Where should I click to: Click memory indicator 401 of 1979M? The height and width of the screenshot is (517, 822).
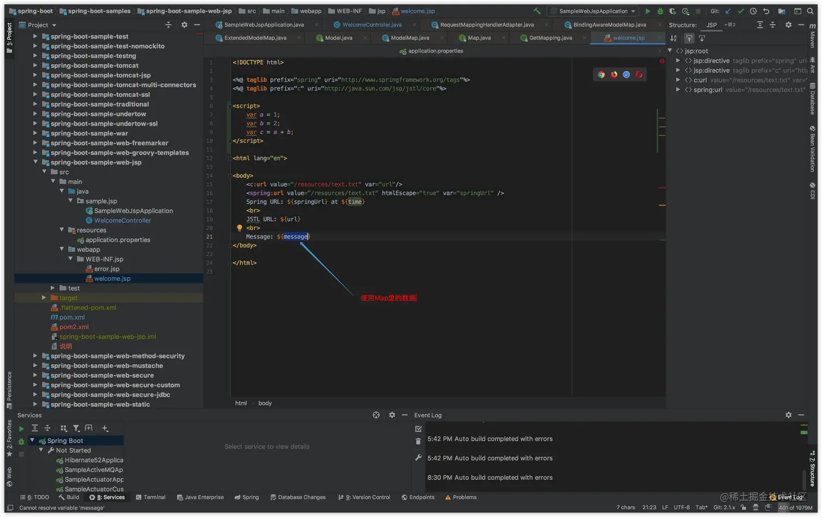[x=795, y=507]
